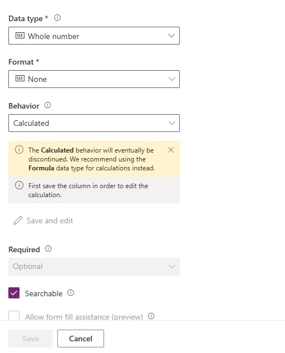Click info icon beside form fill assistance
This screenshot has height=353, width=285.
click(151, 316)
